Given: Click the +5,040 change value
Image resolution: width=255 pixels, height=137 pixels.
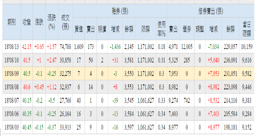Looking at the screenshot, I should tap(214, 60).
